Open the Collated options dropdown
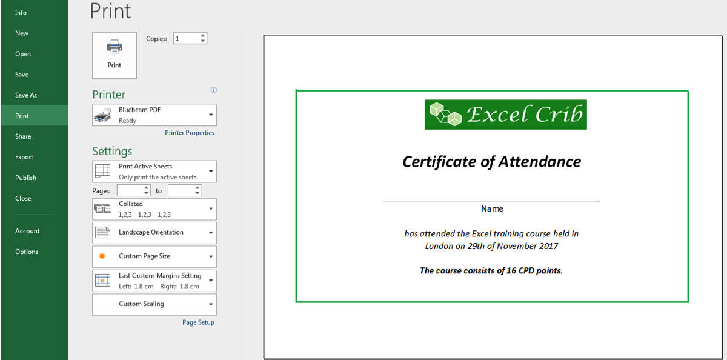The width and height of the screenshot is (727, 360). click(210, 208)
